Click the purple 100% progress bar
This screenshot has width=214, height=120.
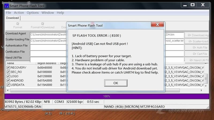click(x=107, y=96)
